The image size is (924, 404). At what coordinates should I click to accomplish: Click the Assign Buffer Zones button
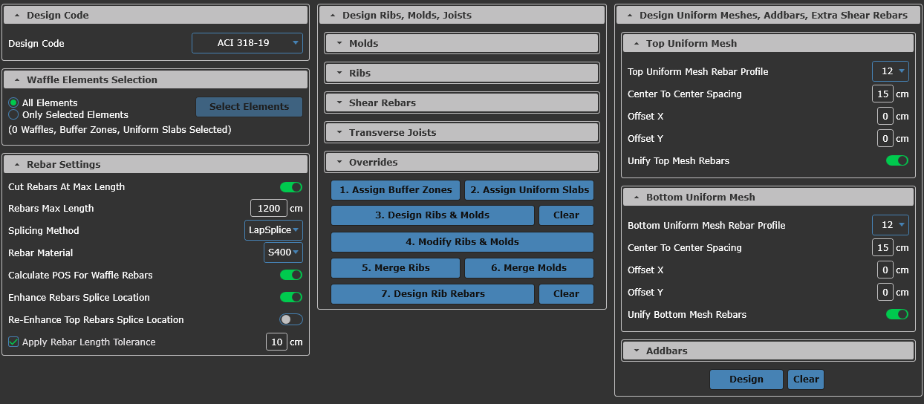pos(395,190)
